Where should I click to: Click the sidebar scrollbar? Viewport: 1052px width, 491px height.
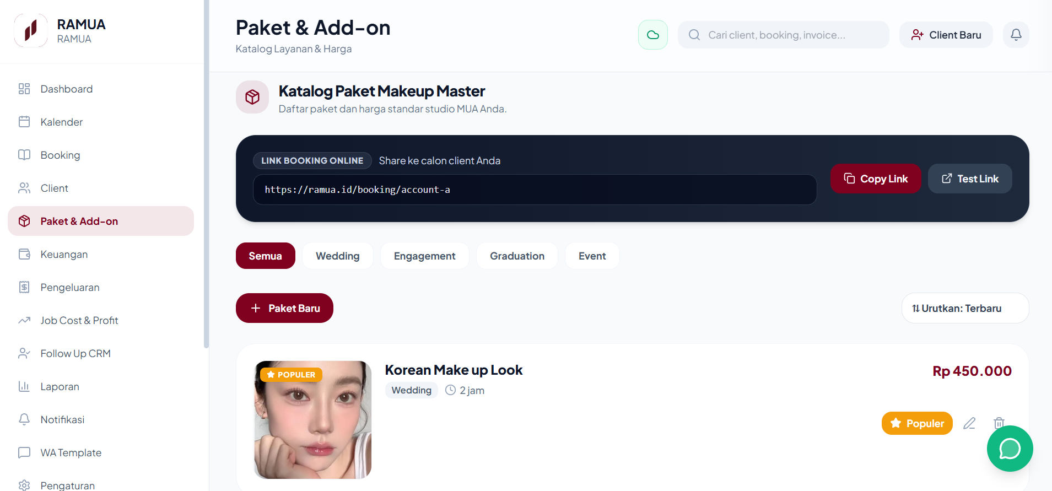[x=206, y=174]
